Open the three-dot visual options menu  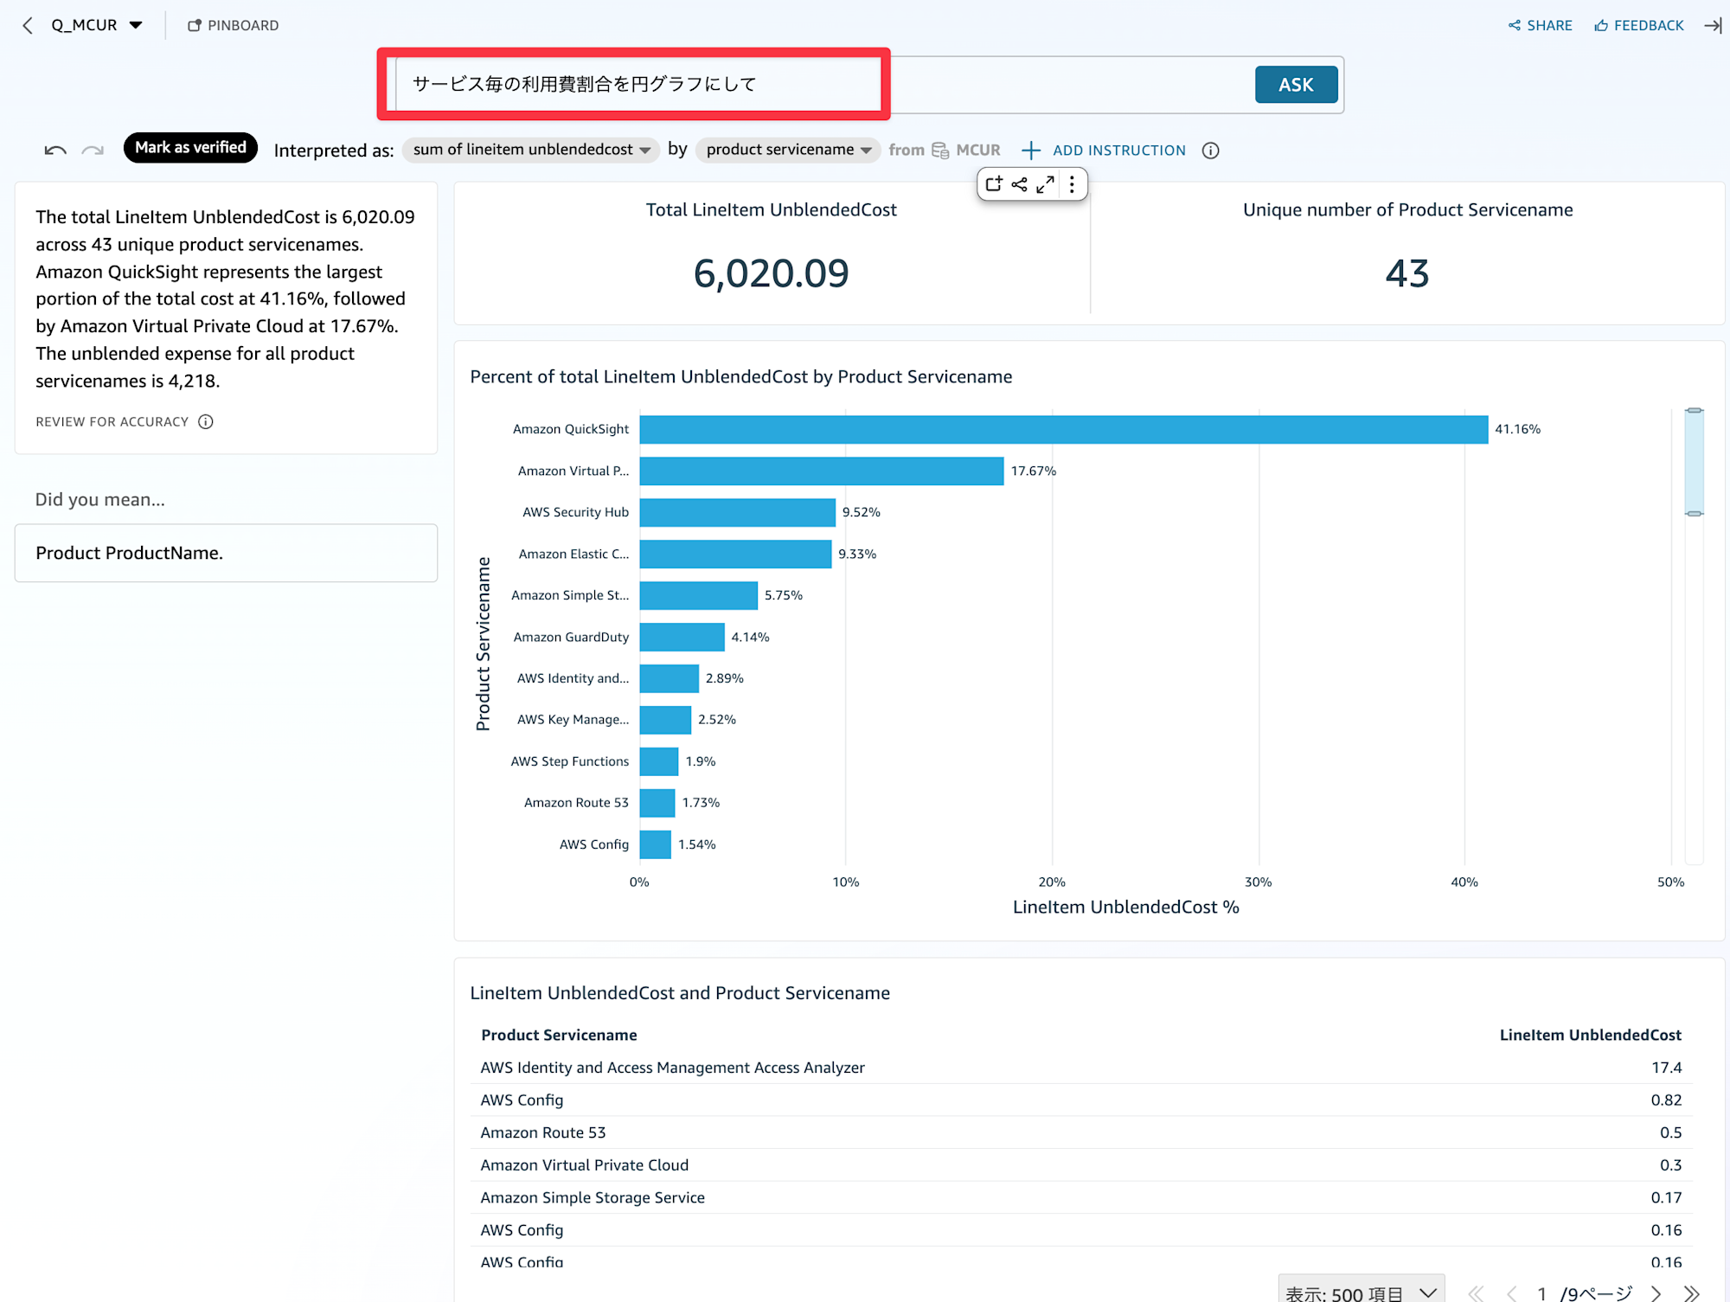click(1072, 184)
